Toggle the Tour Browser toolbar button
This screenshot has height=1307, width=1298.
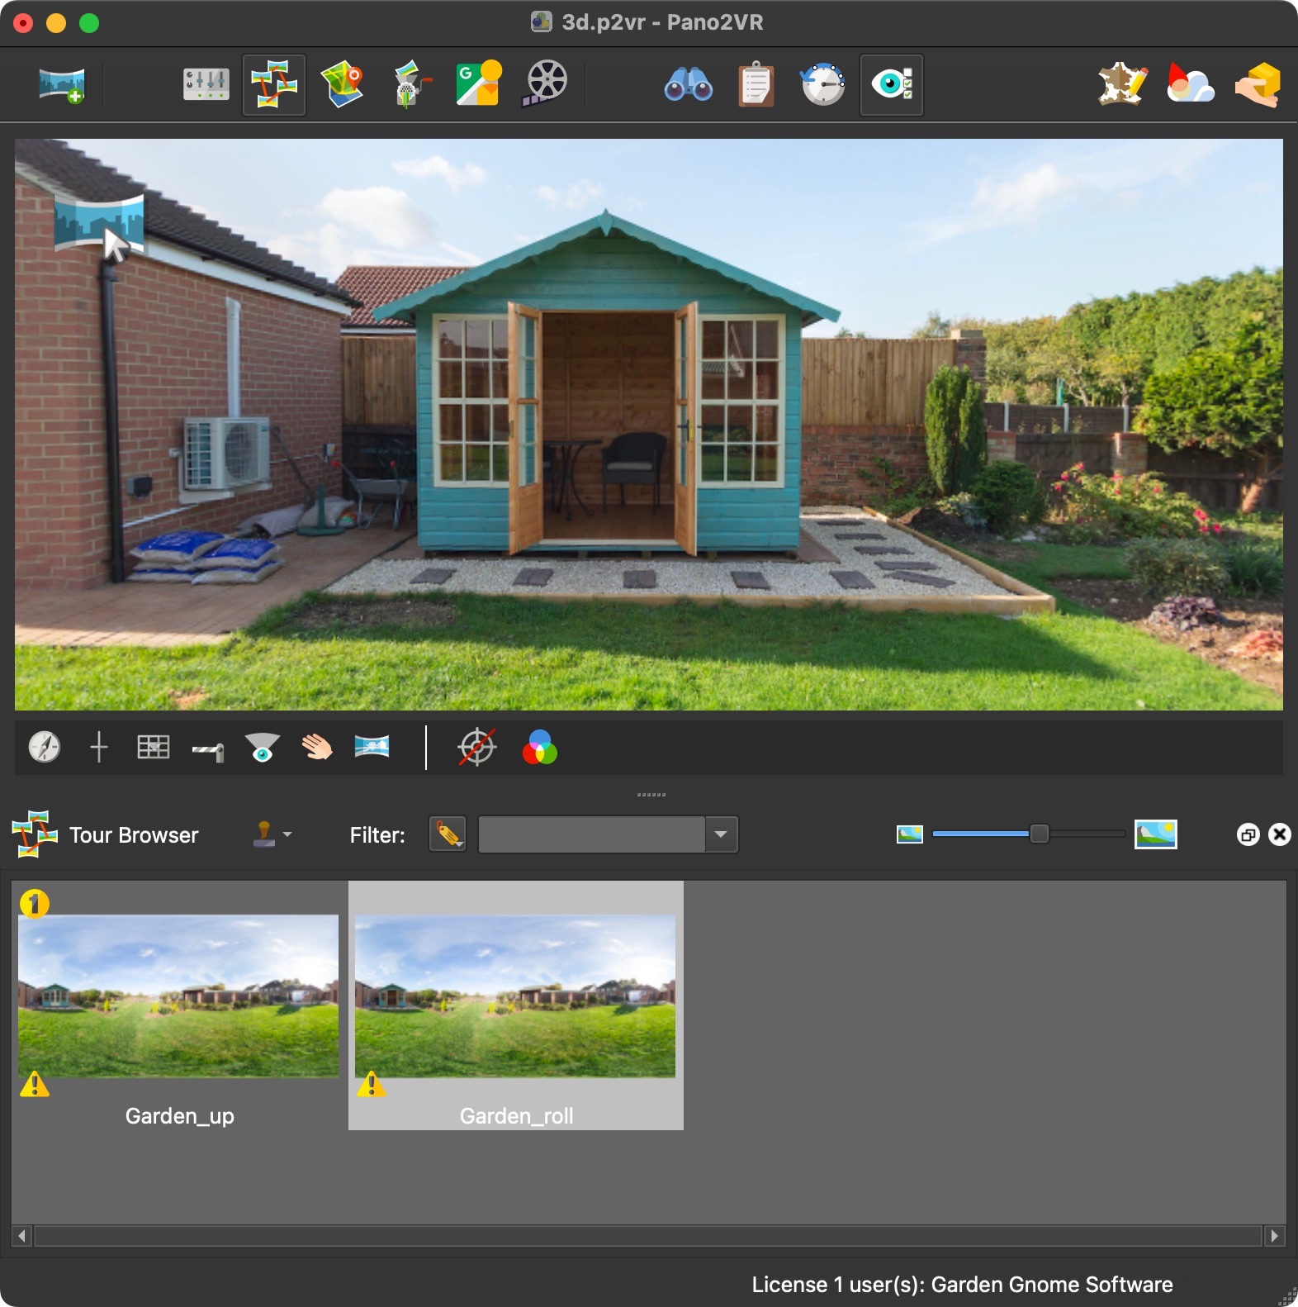click(274, 85)
